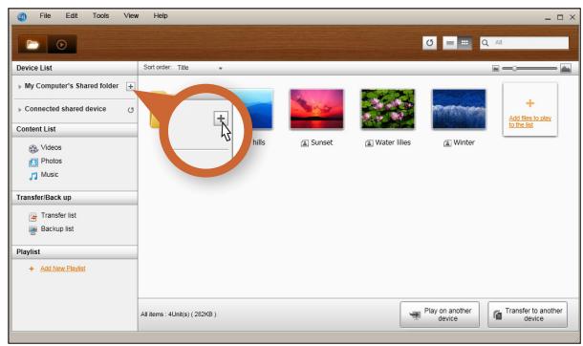Open the Transfer list
Screen dimensions: 583x346
58,215
